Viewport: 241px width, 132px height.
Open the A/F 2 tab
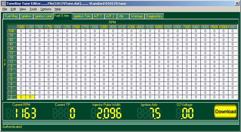click(110, 16)
